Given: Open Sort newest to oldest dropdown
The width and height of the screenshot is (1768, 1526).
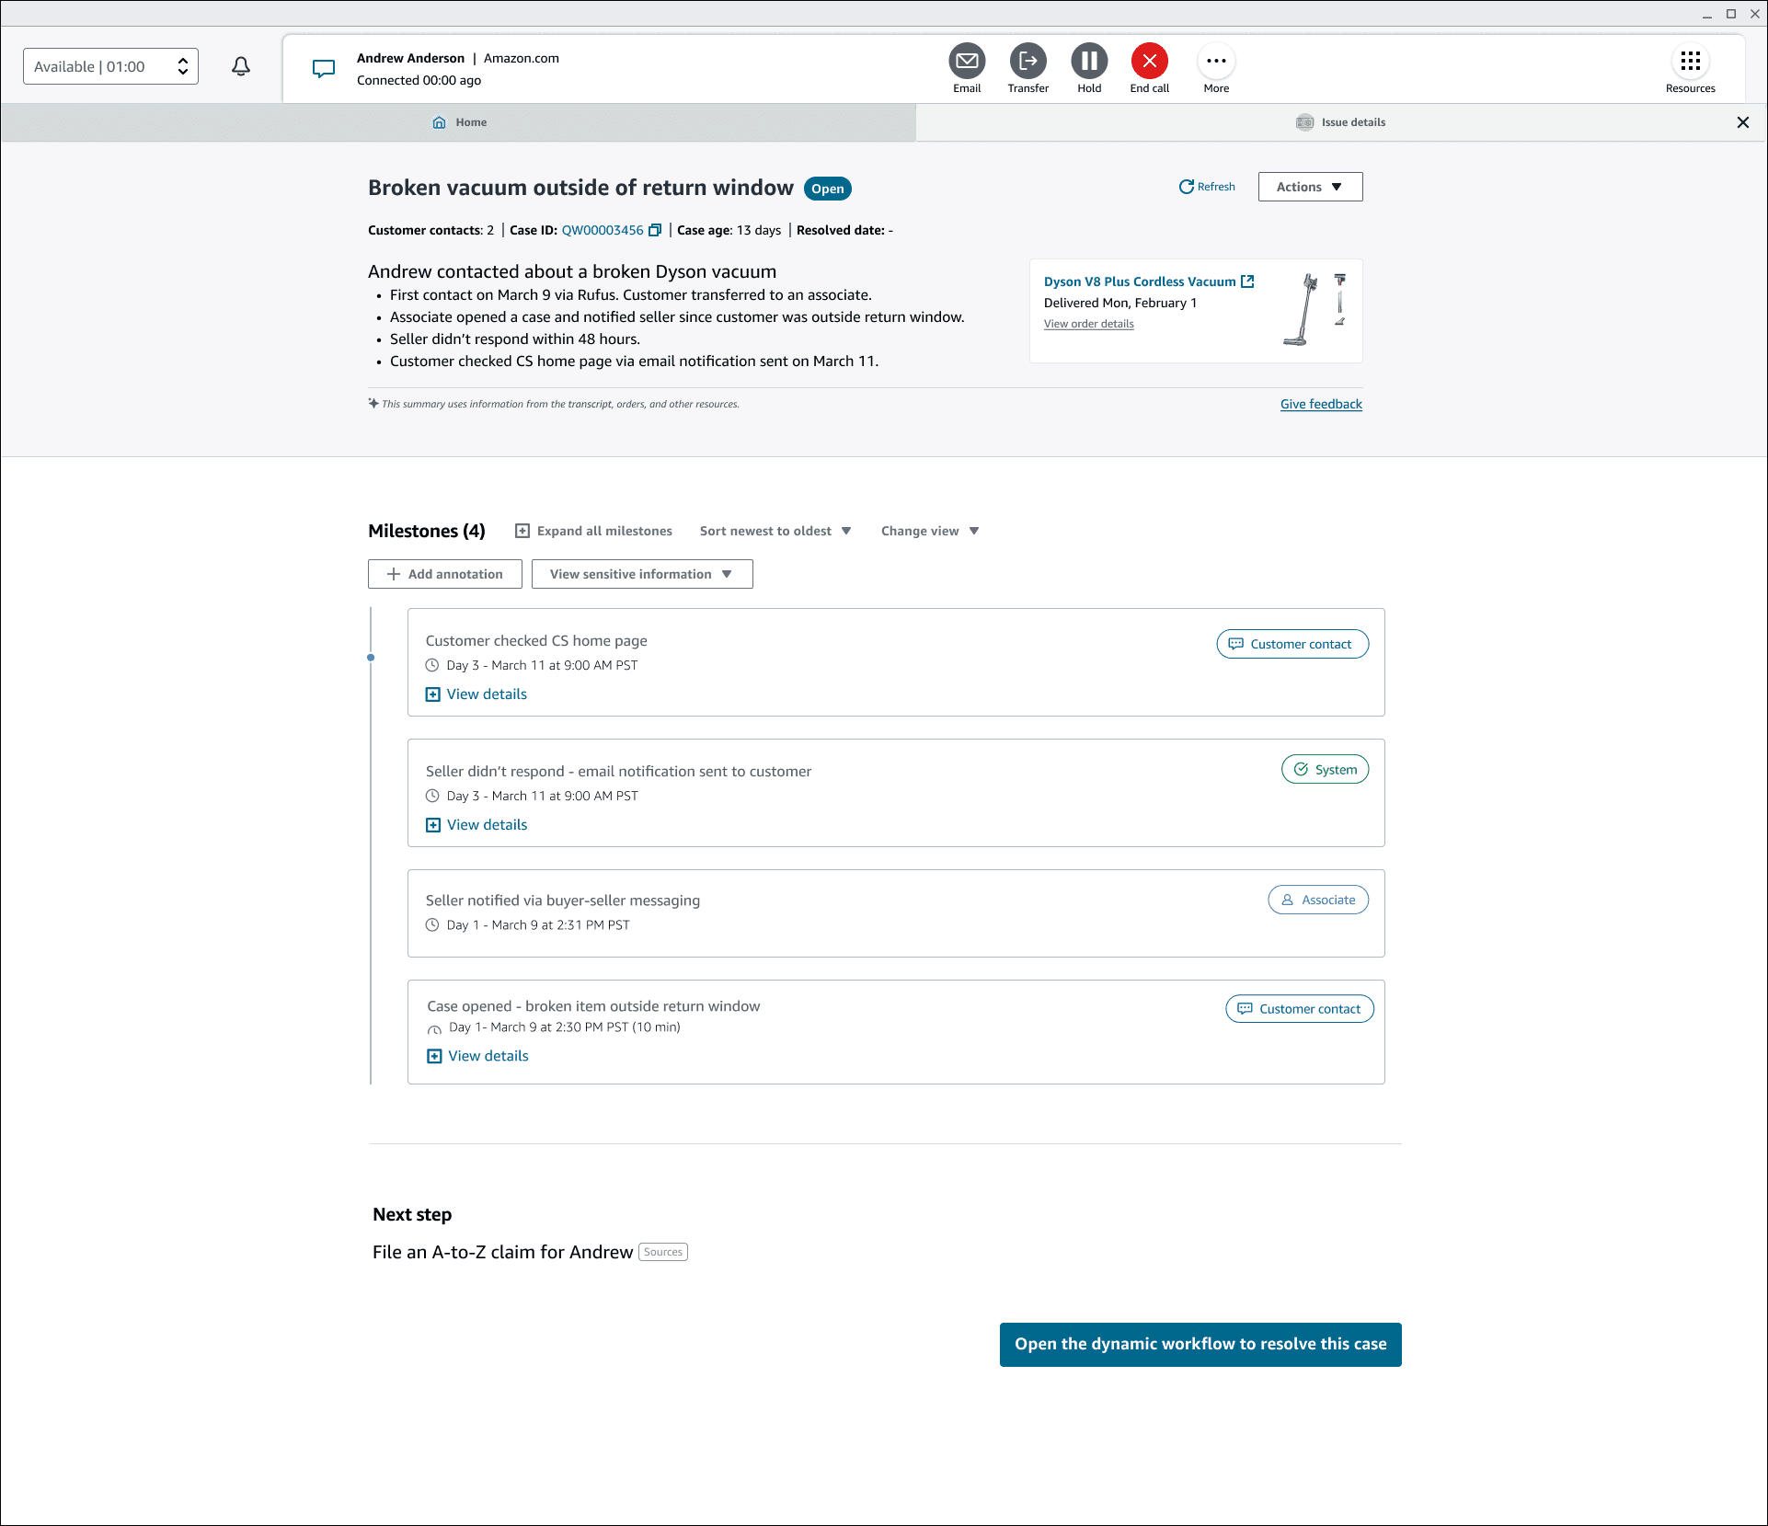Looking at the screenshot, I should pyautogui.click(x=775, y=531).
